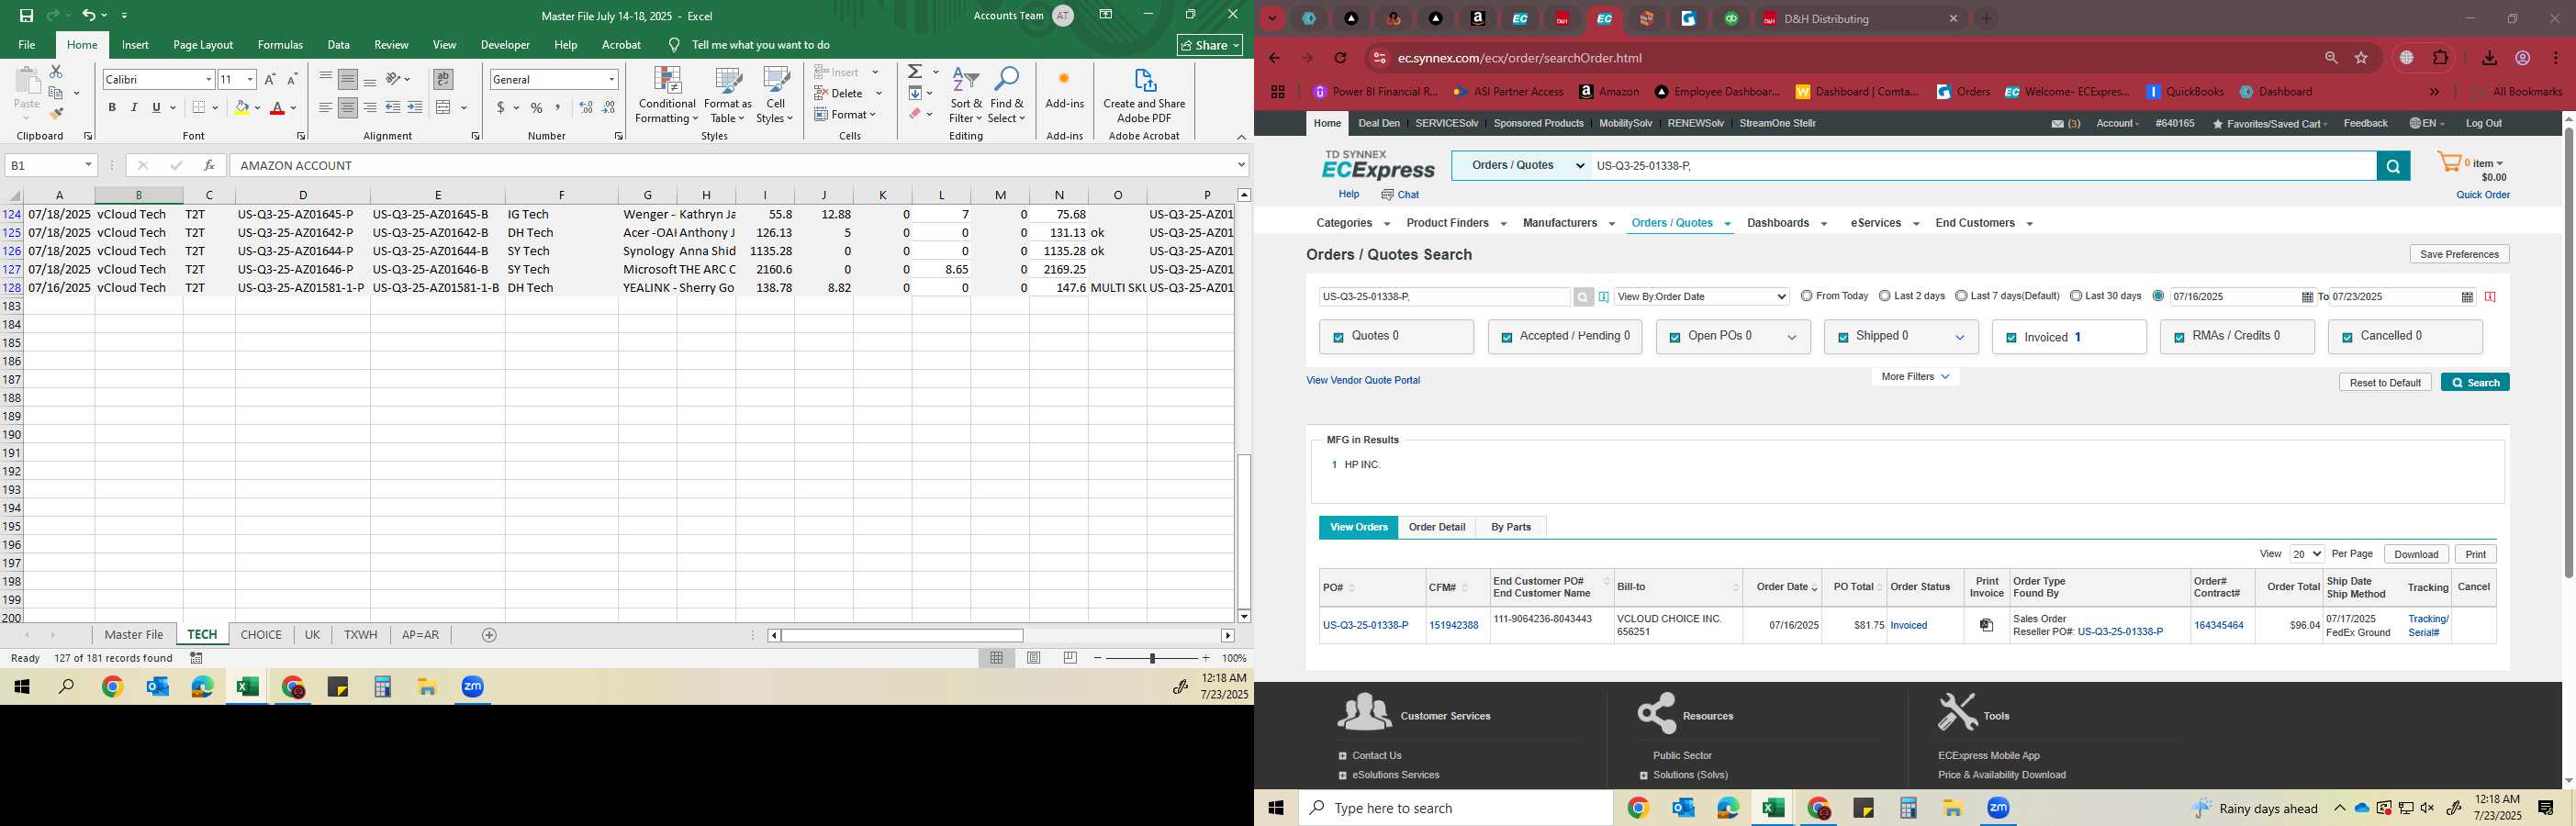The width and height of the screenshot is (2576, 826).
Task: Open Chrome extensions puzzle icon
Action: click(x=2441, y=58)
